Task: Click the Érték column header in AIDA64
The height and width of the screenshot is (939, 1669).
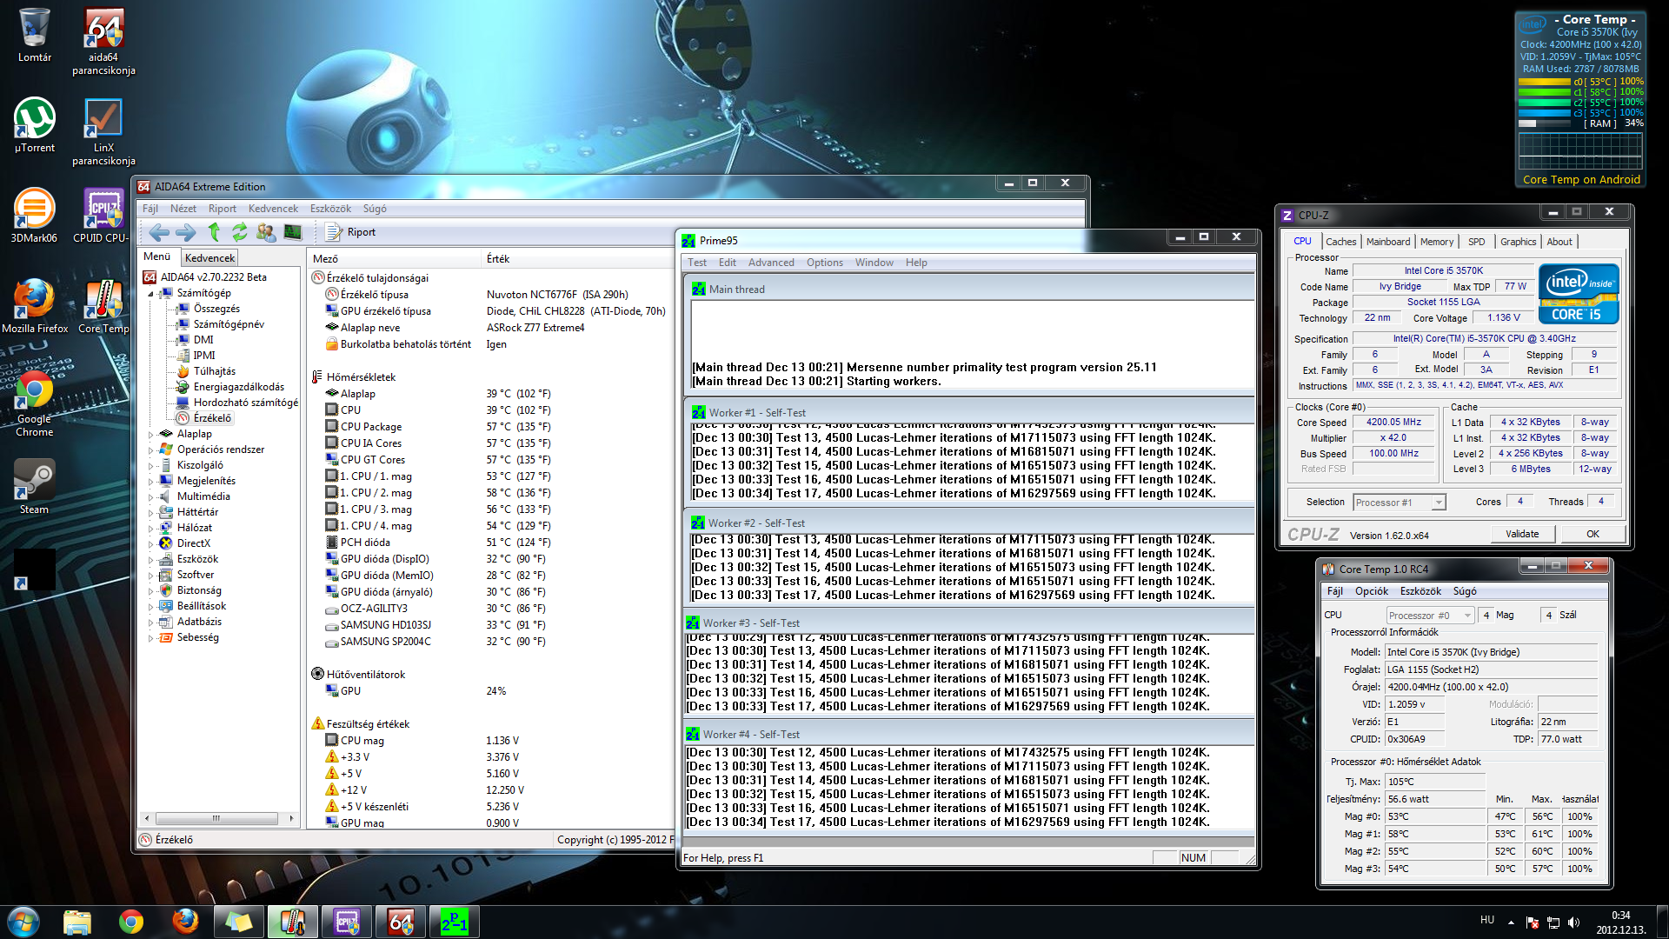Action: point(498,259)
